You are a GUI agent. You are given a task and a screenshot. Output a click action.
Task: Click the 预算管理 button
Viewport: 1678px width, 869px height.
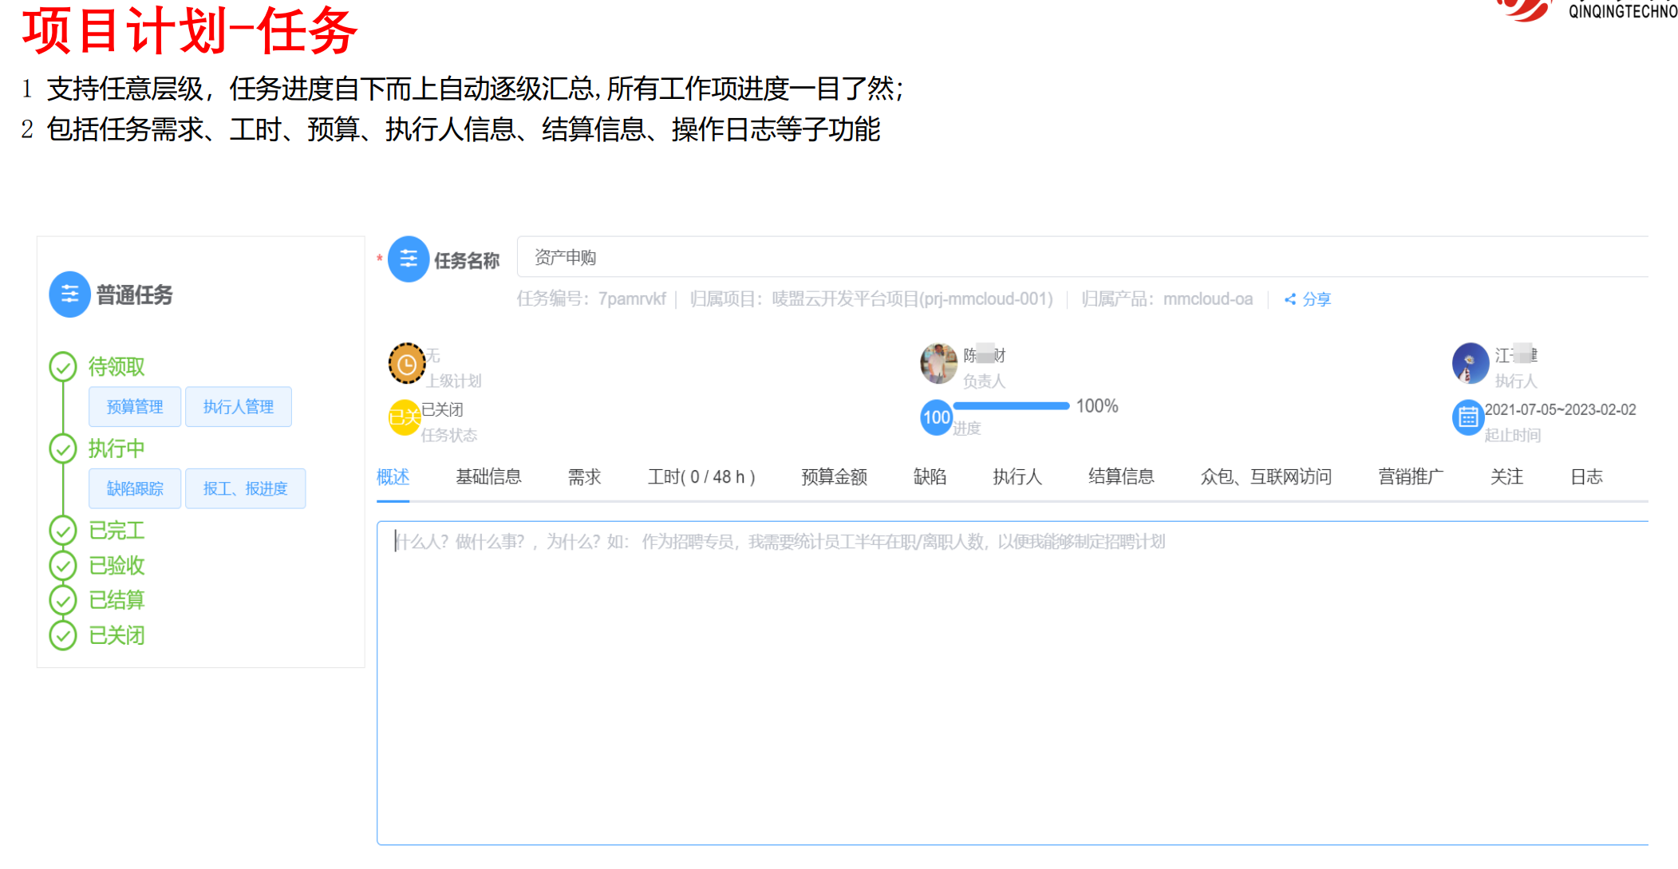(135, 407)
